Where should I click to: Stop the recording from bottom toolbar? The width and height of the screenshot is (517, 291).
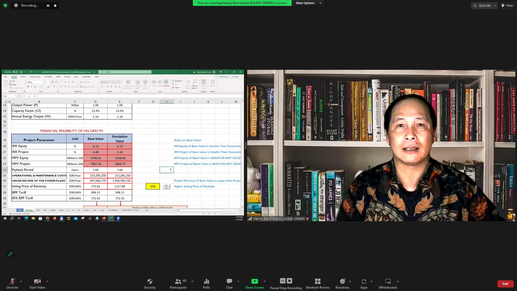click(x=290, y=281)
